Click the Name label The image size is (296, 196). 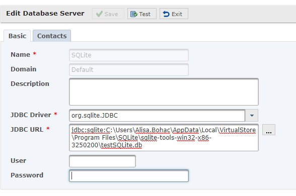click(20, 54)
